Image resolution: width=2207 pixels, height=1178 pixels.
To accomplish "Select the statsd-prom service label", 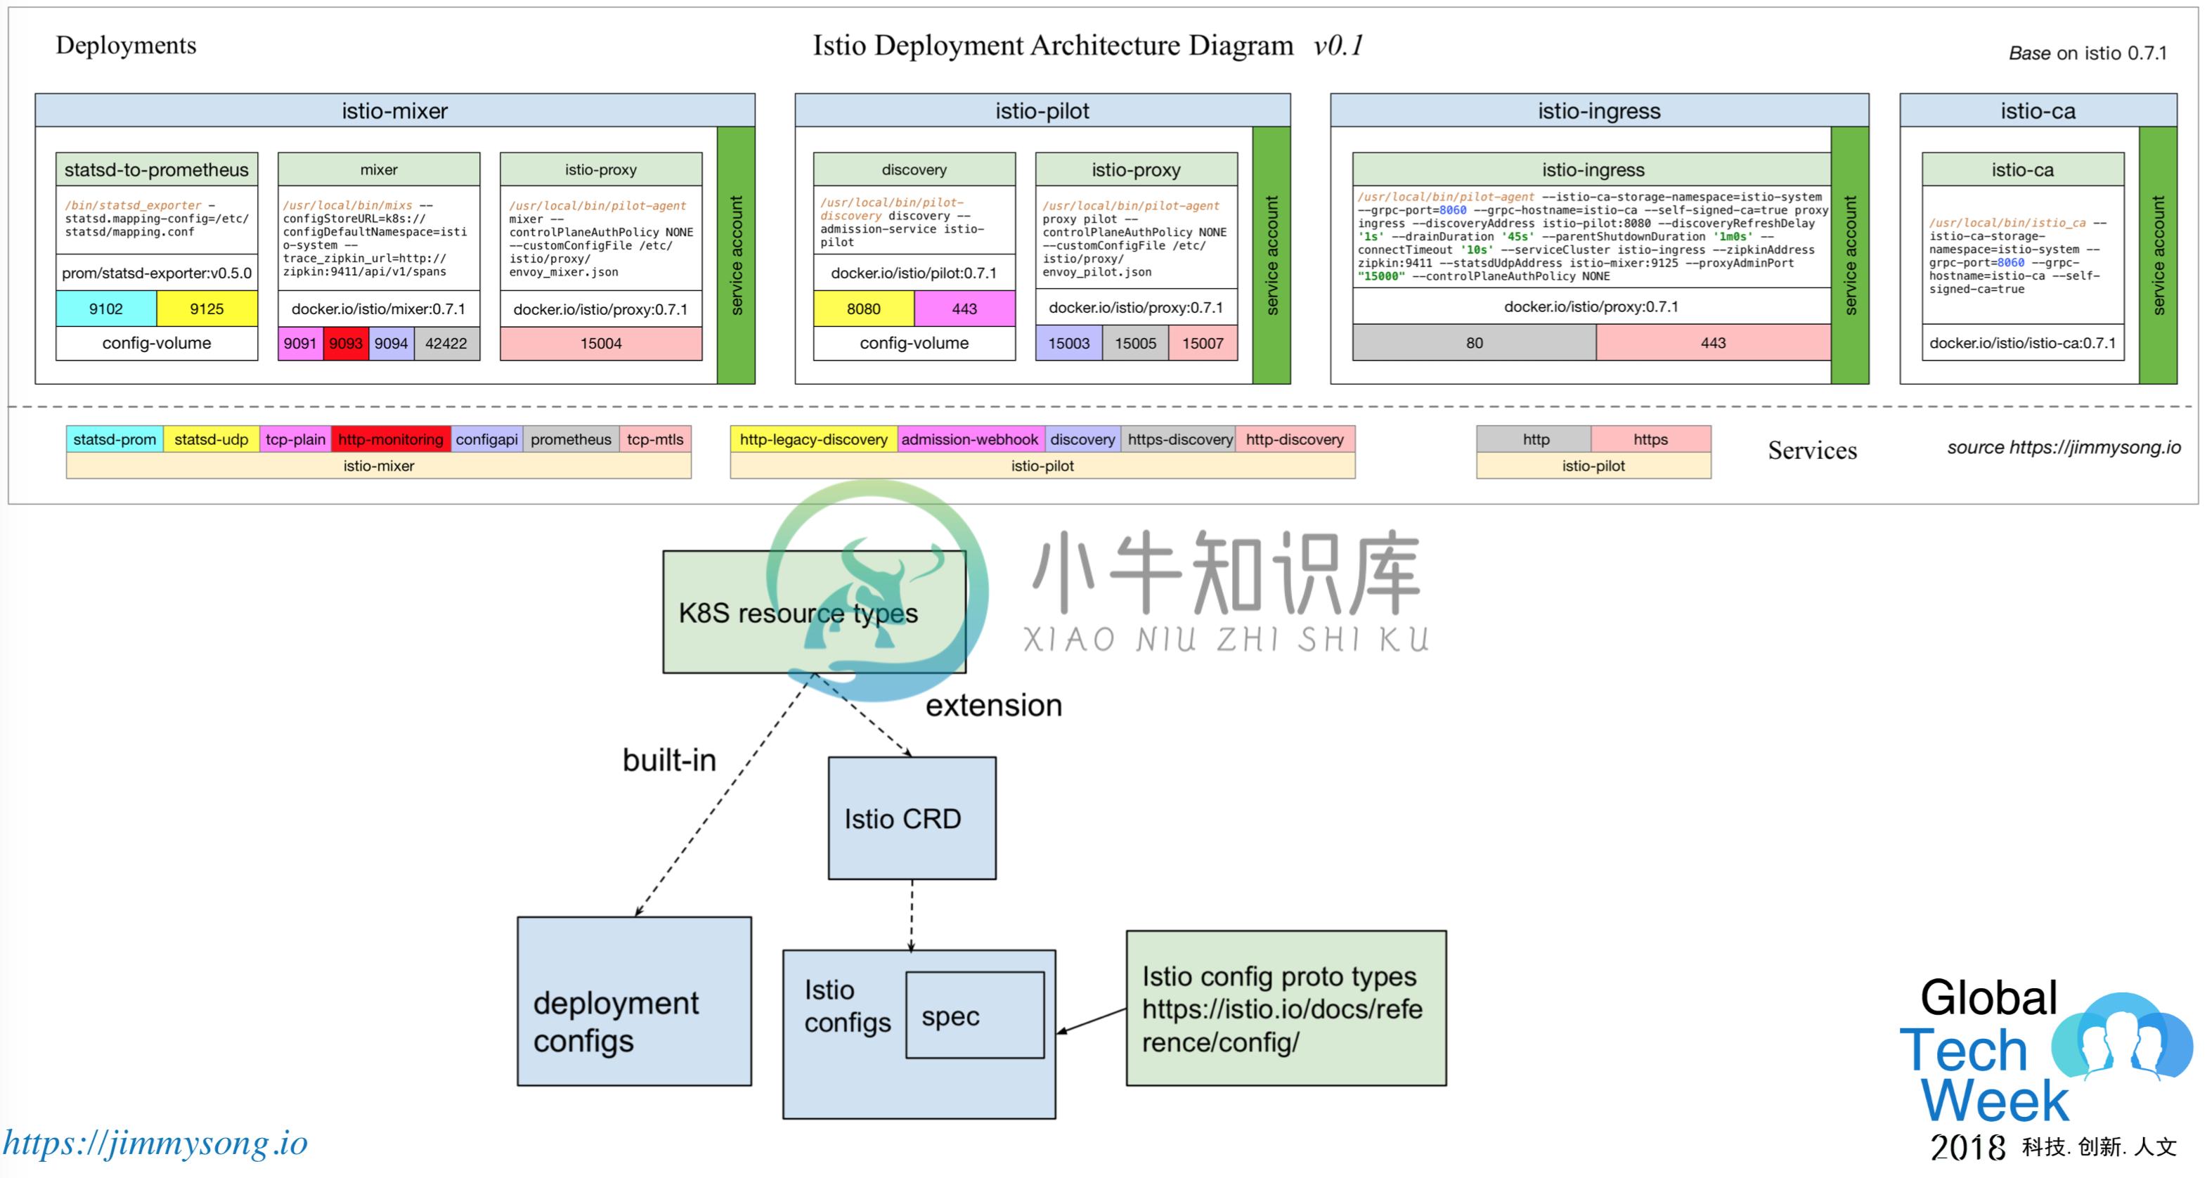I will pos(115,439).
